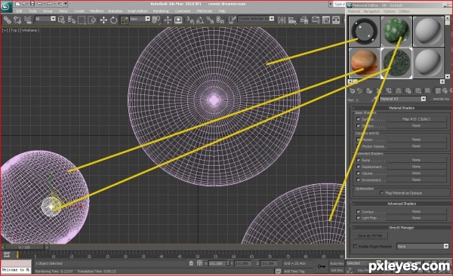The height and width of the screenshot is (276, 453).
Task: Activate the Select and Link tool
Action: tap(8, 20)
